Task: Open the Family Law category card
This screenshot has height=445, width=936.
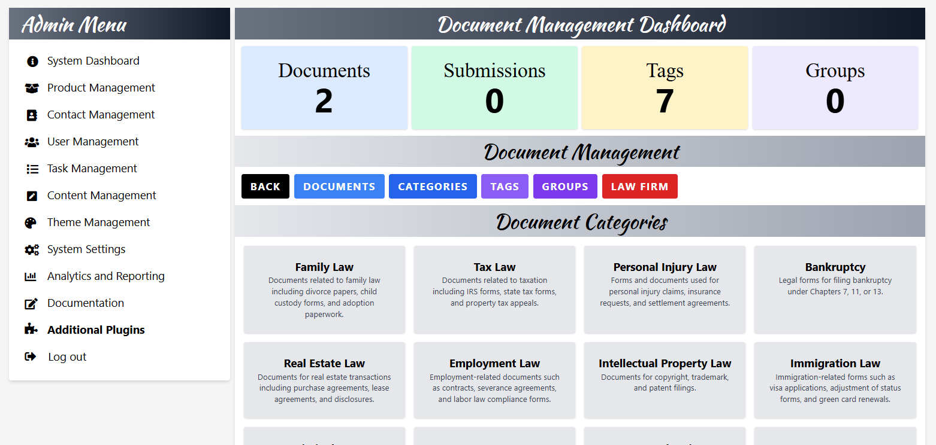Action: (x=324, y=289)
